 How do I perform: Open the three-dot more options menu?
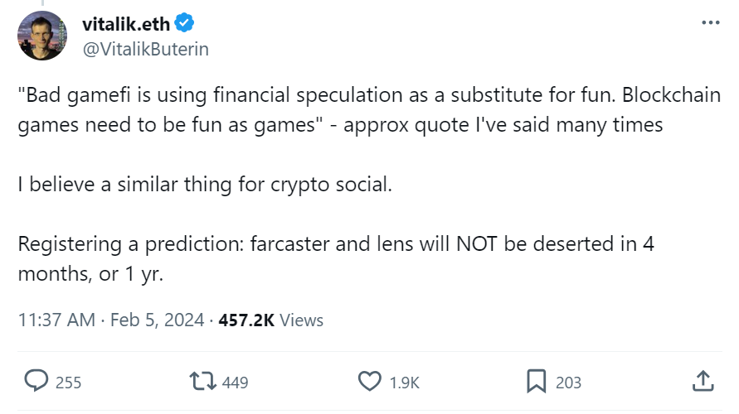(711, 23)
